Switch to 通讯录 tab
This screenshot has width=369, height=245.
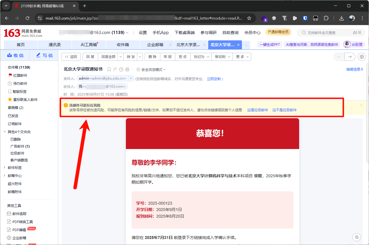click(55, 45)
